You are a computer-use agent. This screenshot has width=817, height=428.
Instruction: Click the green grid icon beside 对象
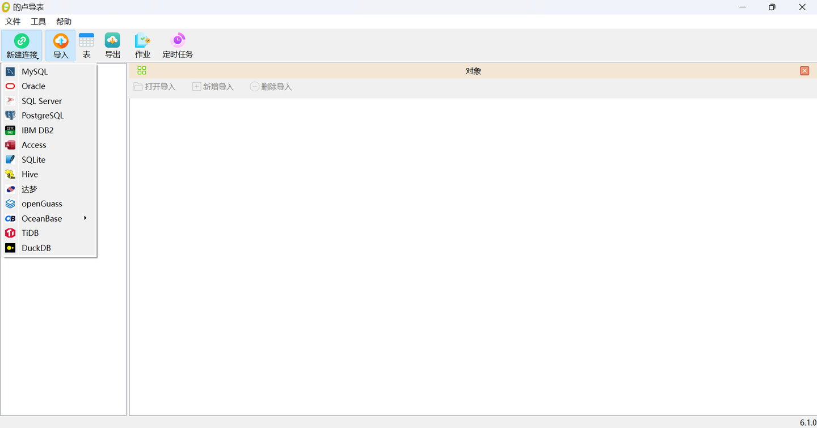point(142,70)
